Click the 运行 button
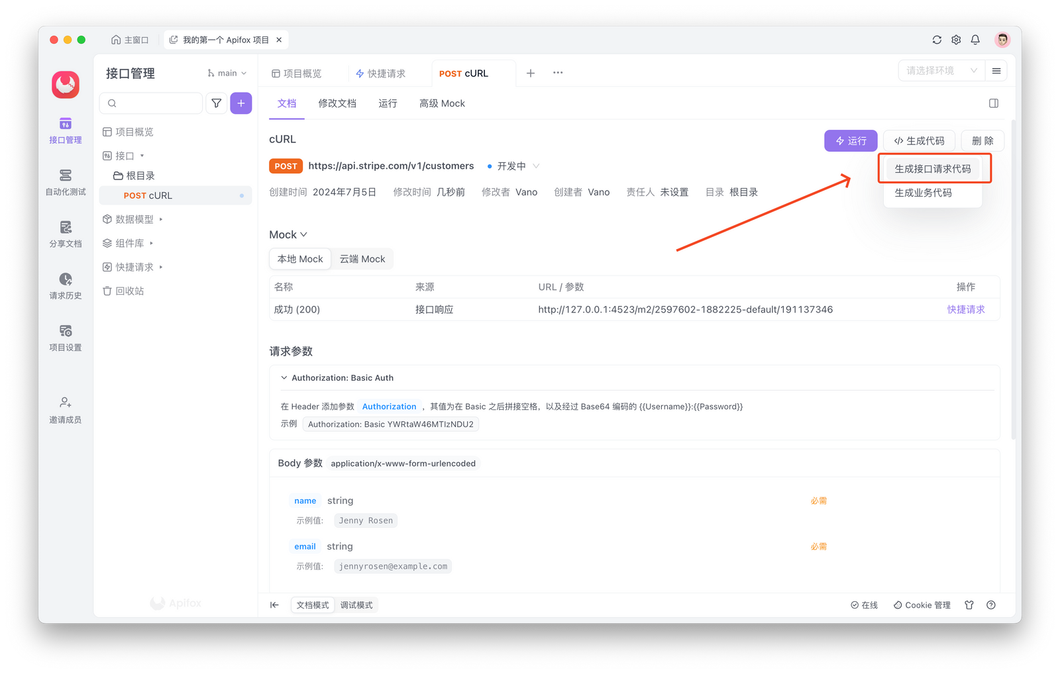 [851, 140]
